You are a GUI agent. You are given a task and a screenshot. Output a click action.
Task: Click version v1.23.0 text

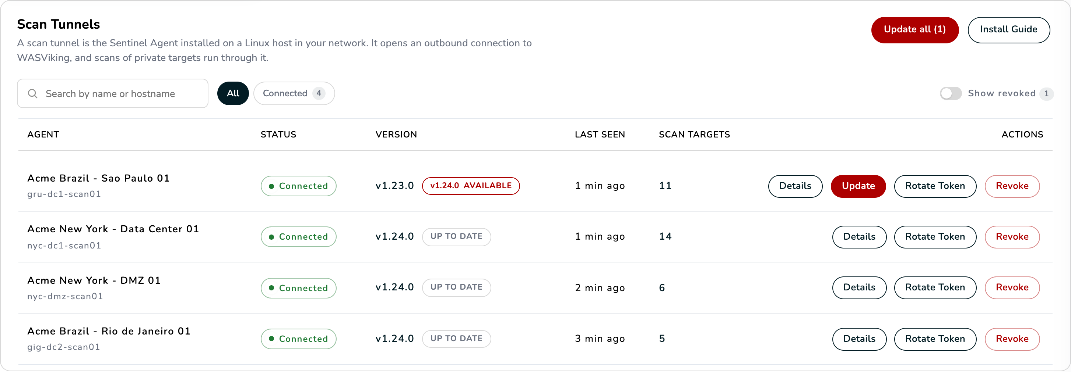click(394, 186)
